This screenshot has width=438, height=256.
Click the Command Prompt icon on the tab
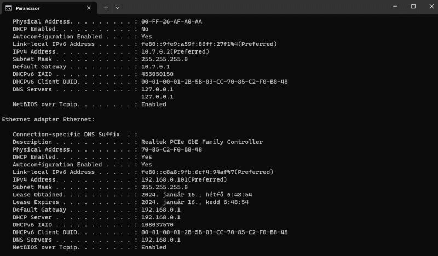(x=9, y=8)
